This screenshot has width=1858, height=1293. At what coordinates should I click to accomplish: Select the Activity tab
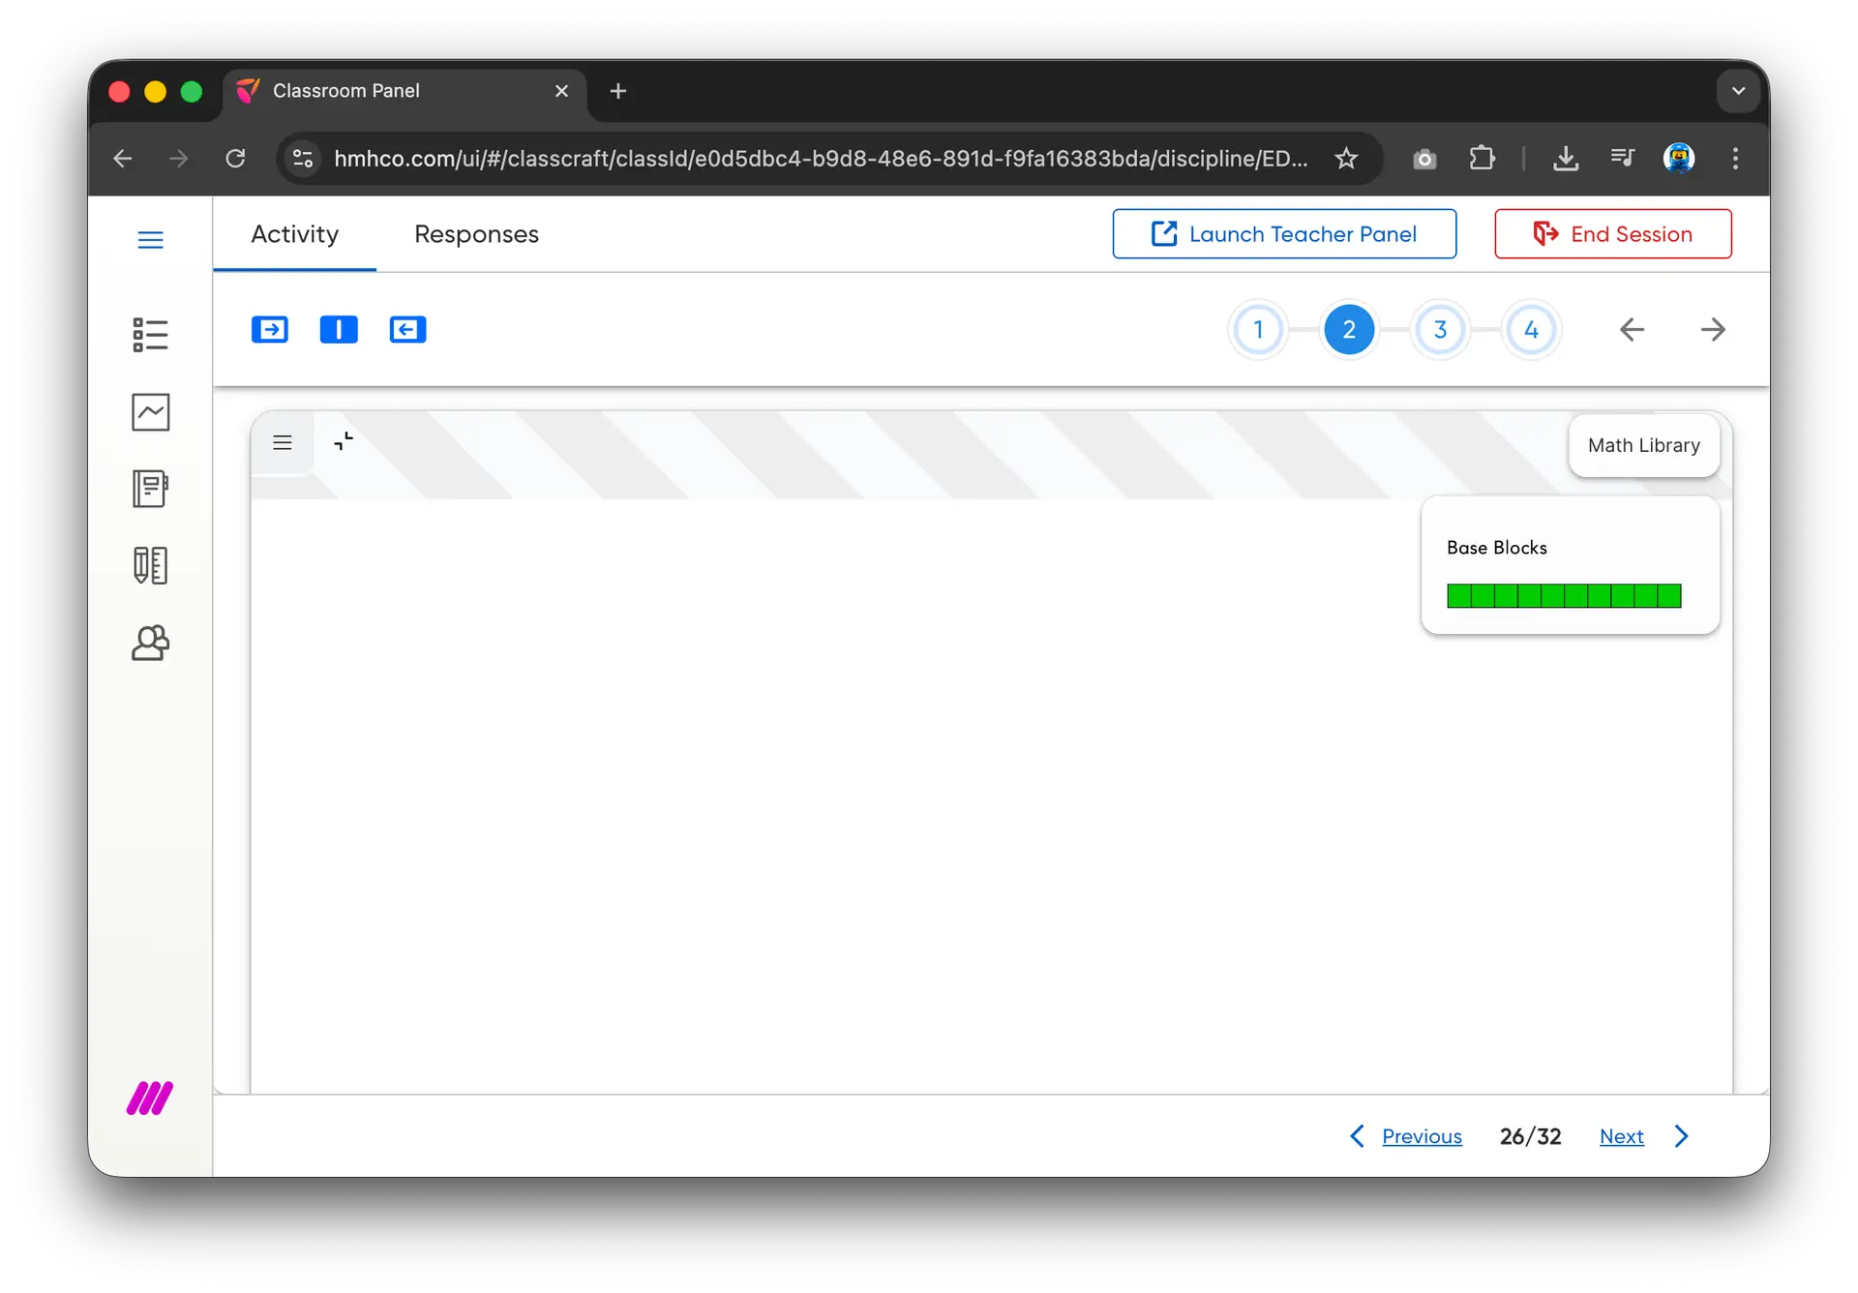[x=294, y=234]
